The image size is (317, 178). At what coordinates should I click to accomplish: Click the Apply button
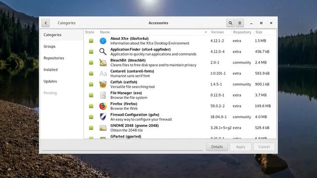240,147
